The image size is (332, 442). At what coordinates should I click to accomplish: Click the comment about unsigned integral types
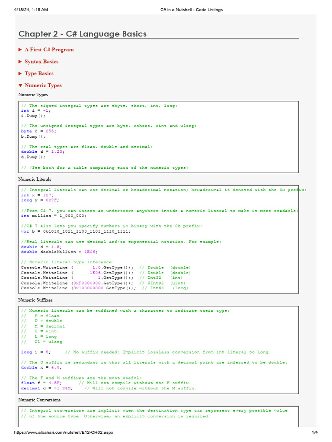coord(109,126)
